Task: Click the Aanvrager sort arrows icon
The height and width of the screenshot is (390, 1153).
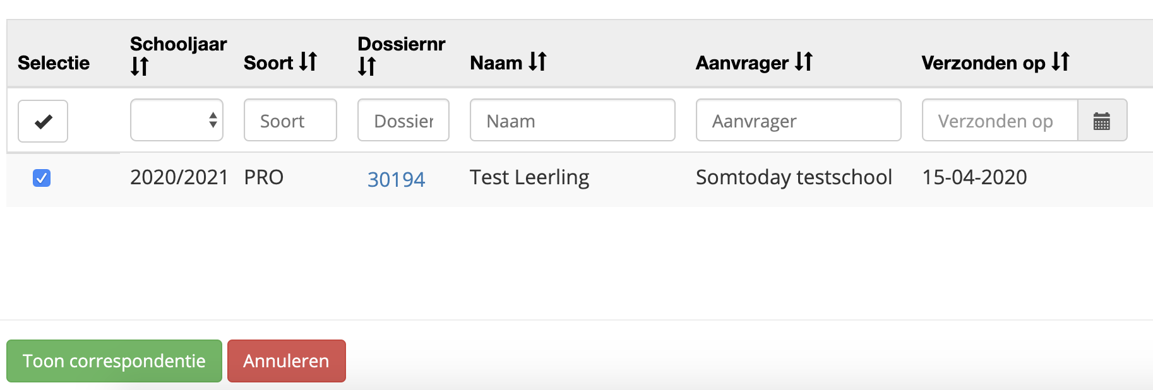Action: coord(804,62)
